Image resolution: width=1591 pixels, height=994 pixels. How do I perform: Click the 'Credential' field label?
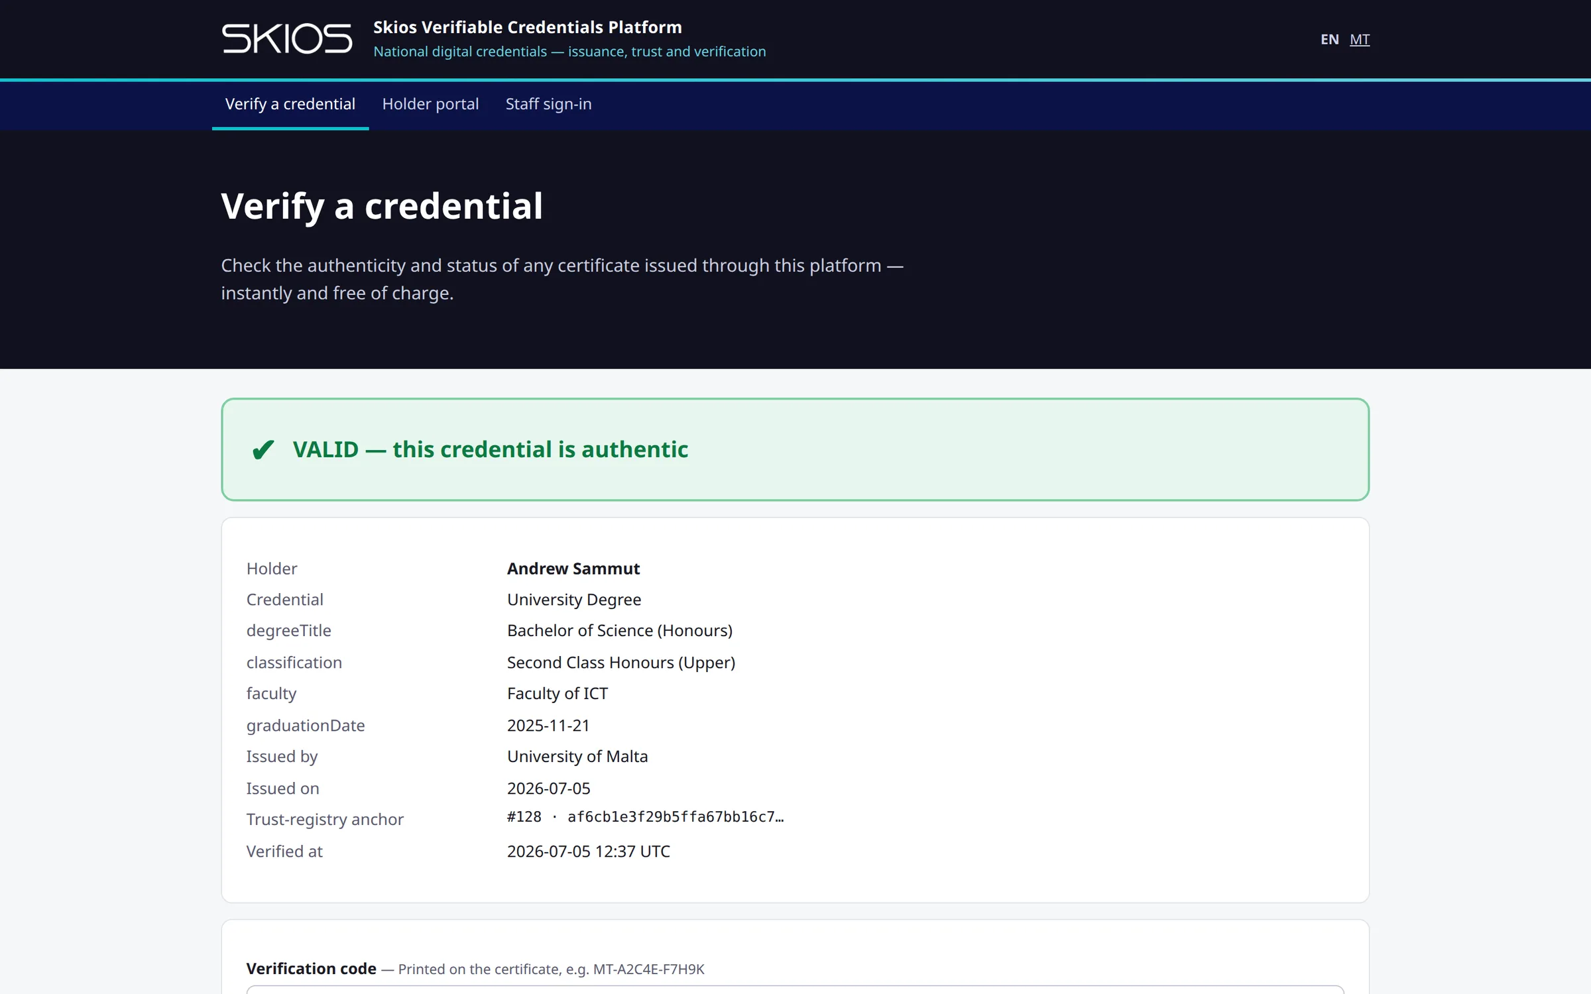pyautogui.click(x=285, y=600)
